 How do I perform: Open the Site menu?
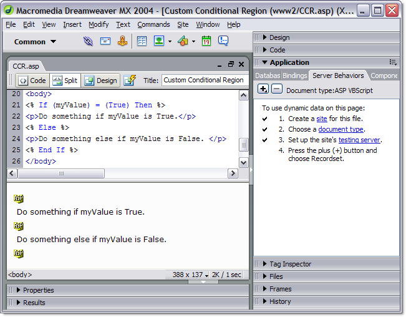pyautogui.click(x=183, y=24)
